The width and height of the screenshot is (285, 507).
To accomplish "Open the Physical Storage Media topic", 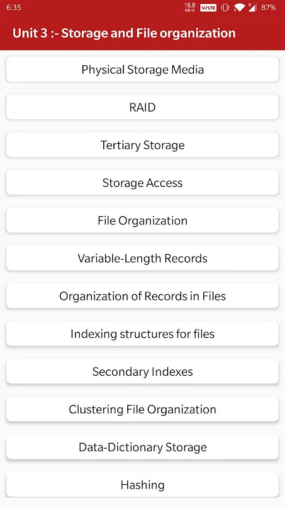I will point(142,69).
